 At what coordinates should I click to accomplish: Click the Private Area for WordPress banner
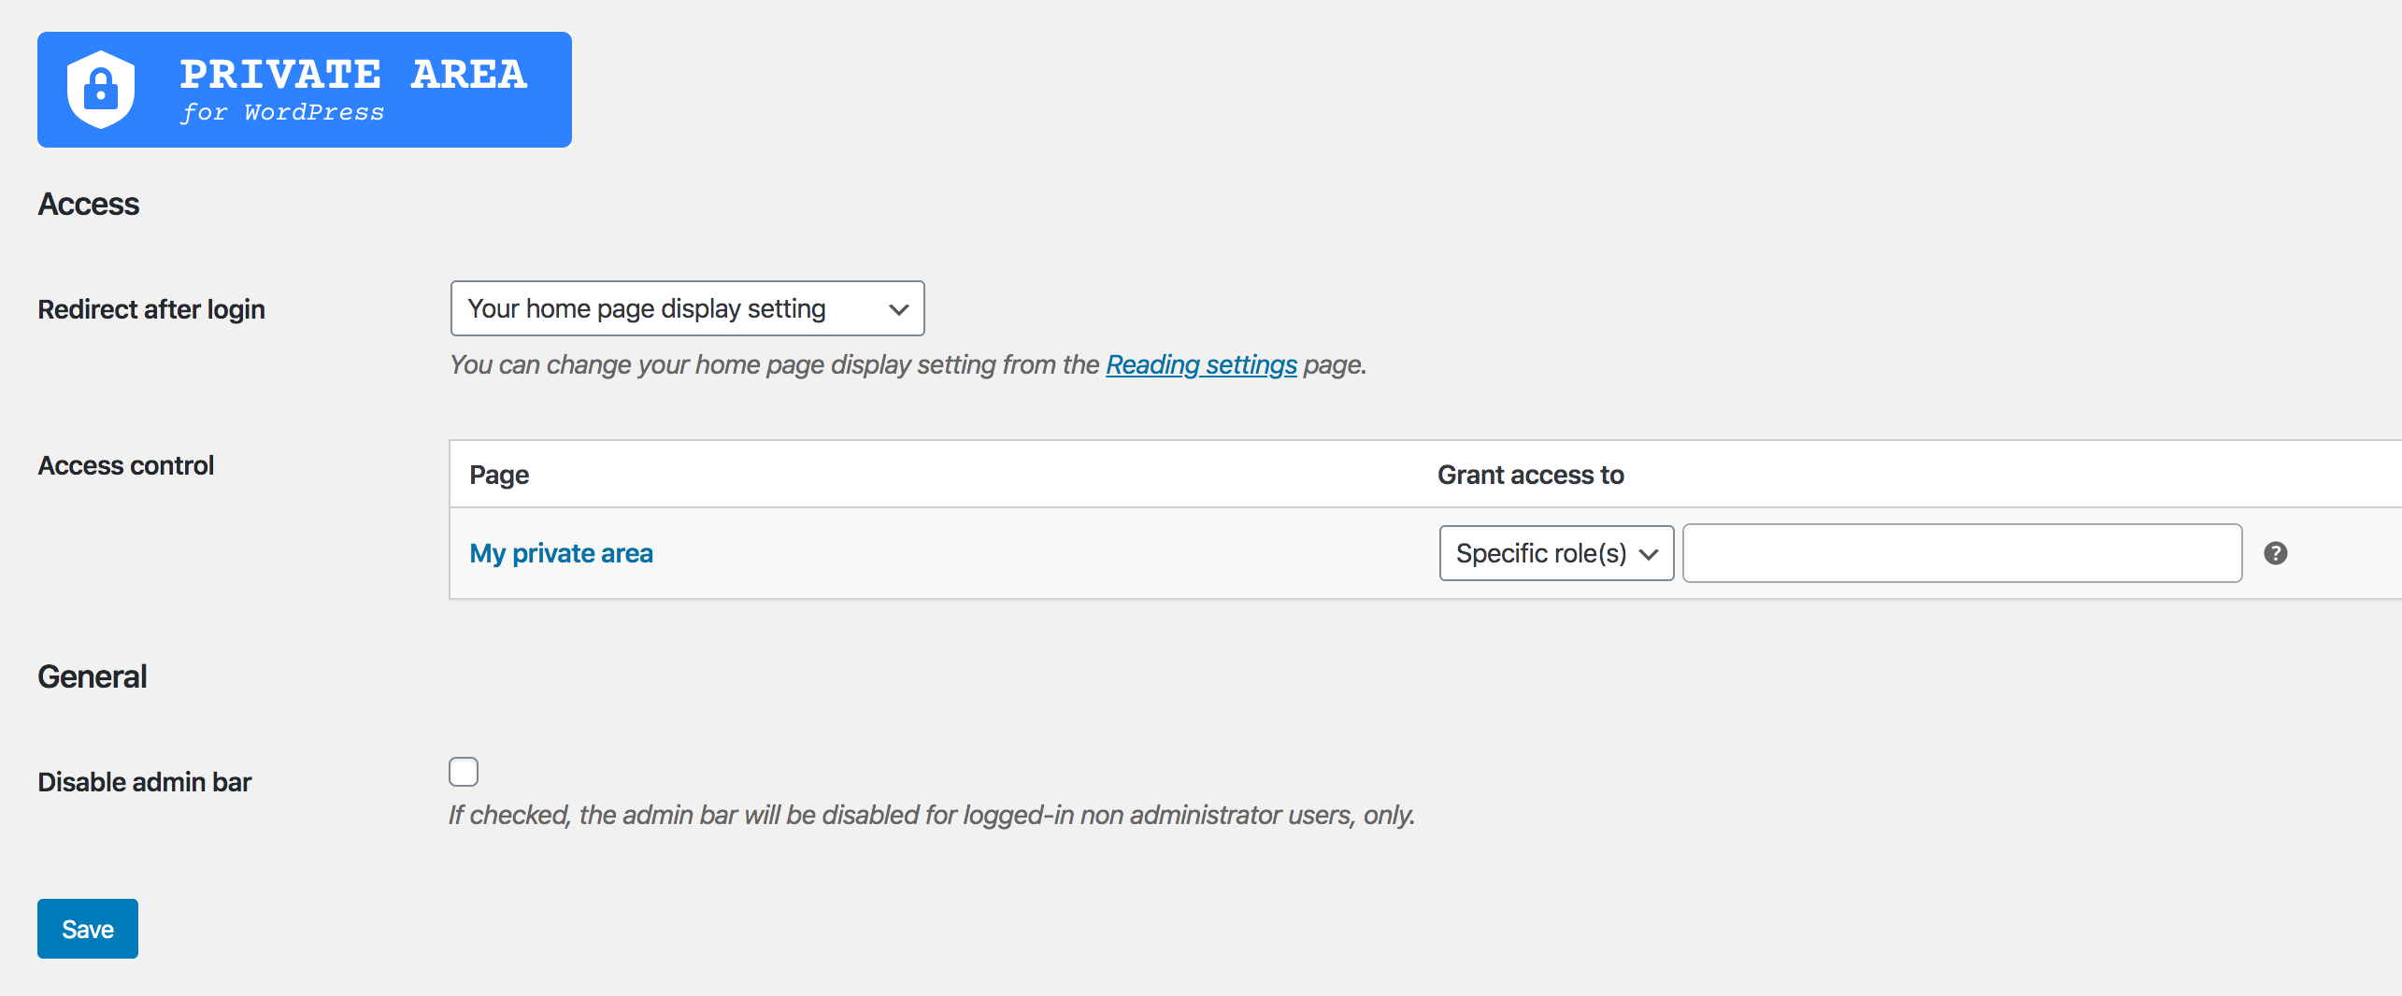(305, 90)
